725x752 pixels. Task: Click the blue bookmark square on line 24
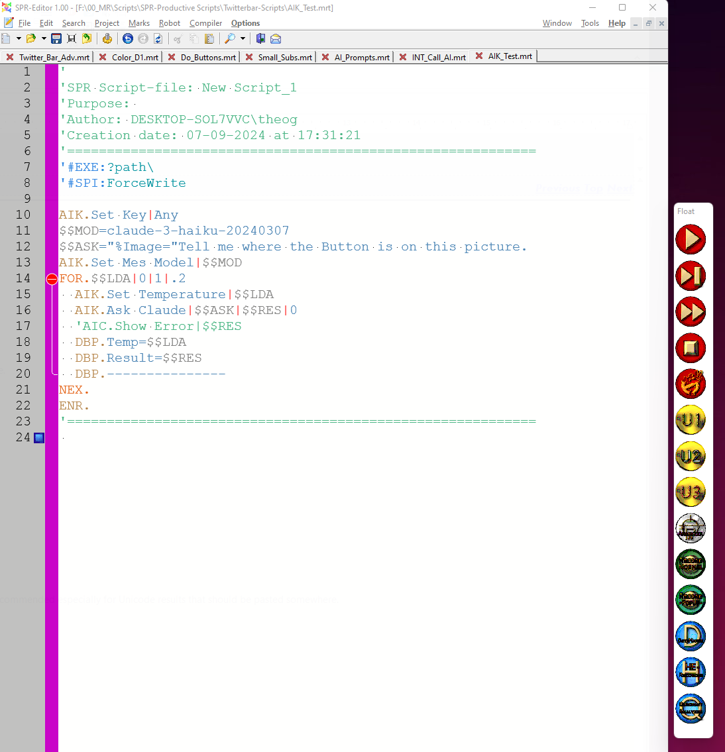(39, 438)
